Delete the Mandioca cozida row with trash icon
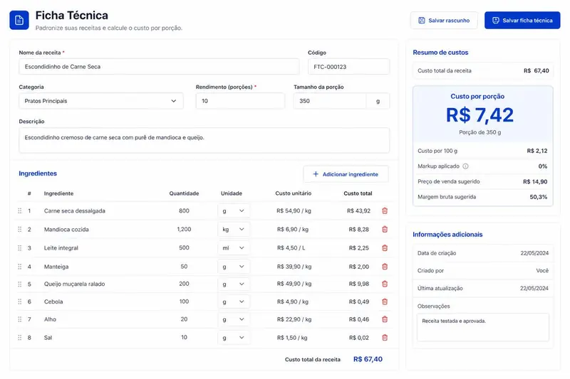The width and height of the screenshot is (570, 379). click(x=385, y=229)
